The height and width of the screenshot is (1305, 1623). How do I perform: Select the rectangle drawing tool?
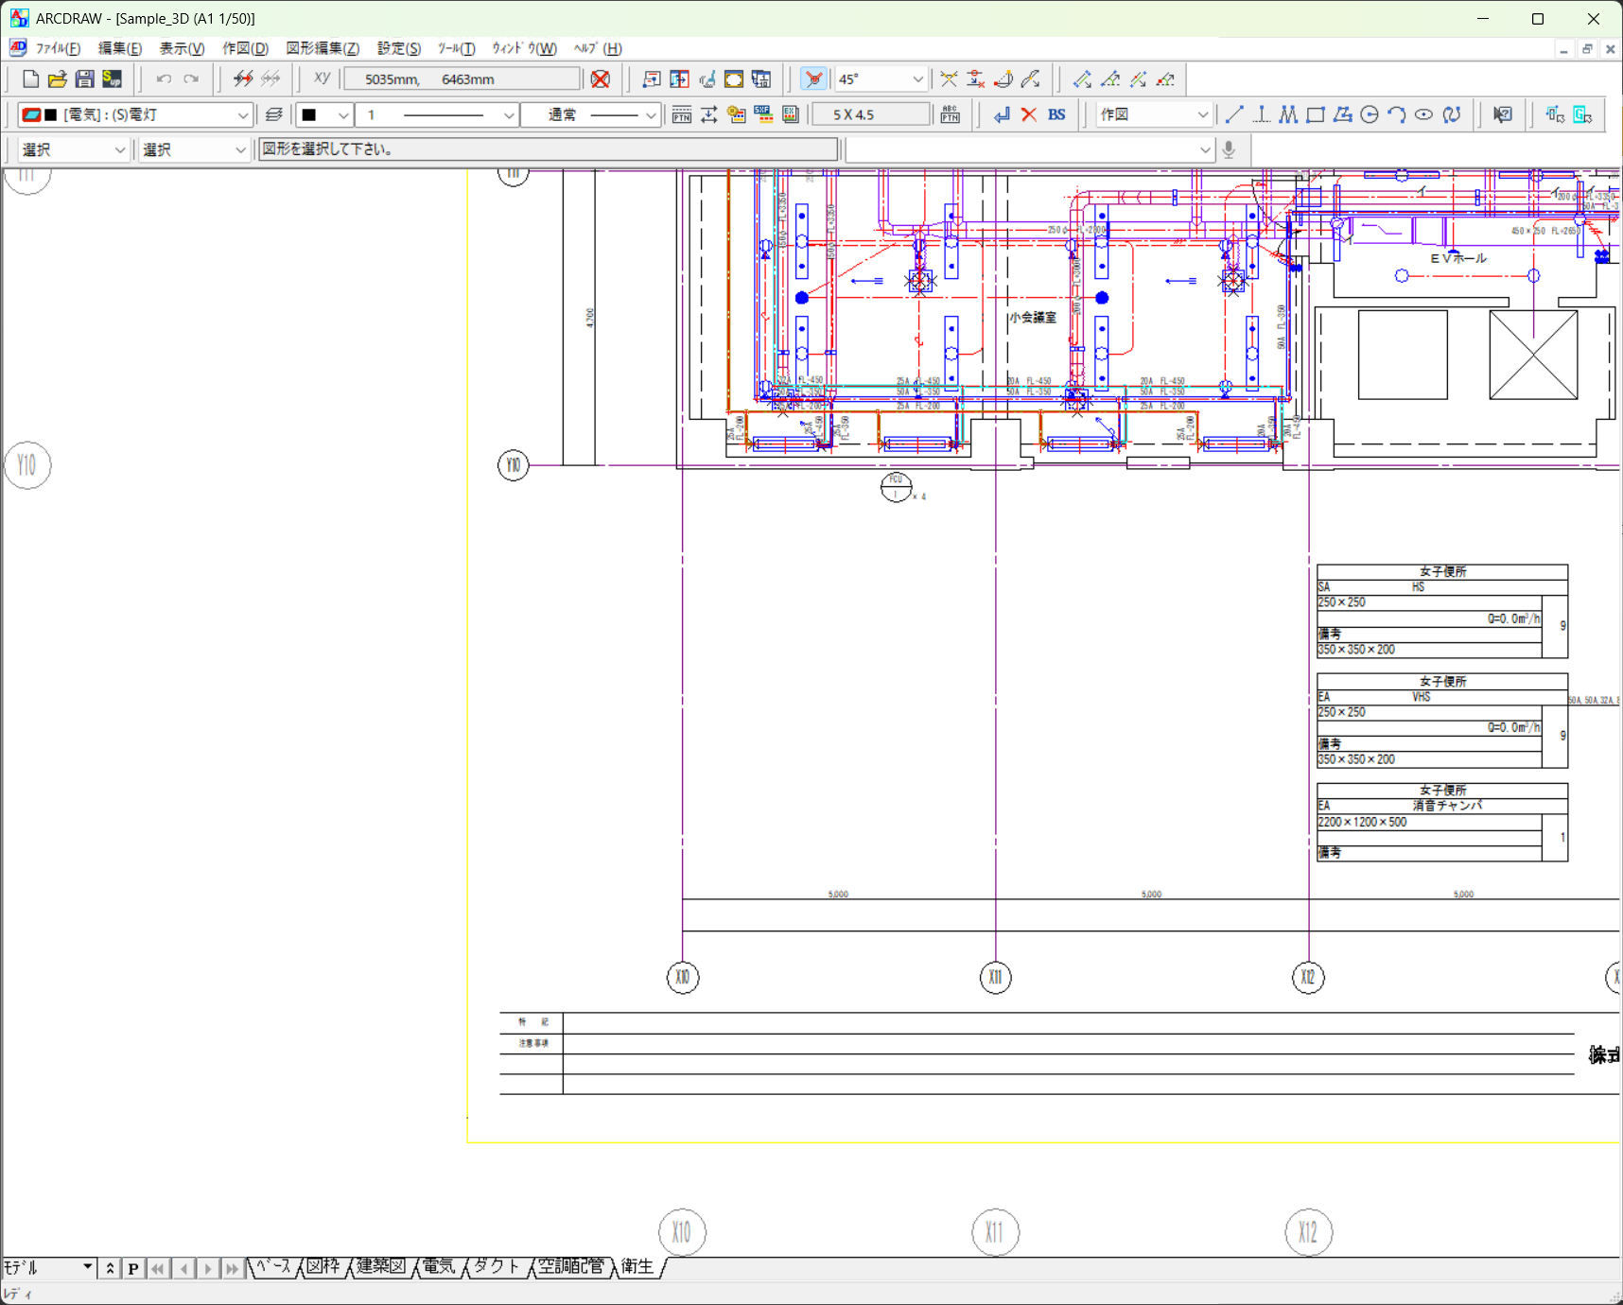tap(1316, 114)
